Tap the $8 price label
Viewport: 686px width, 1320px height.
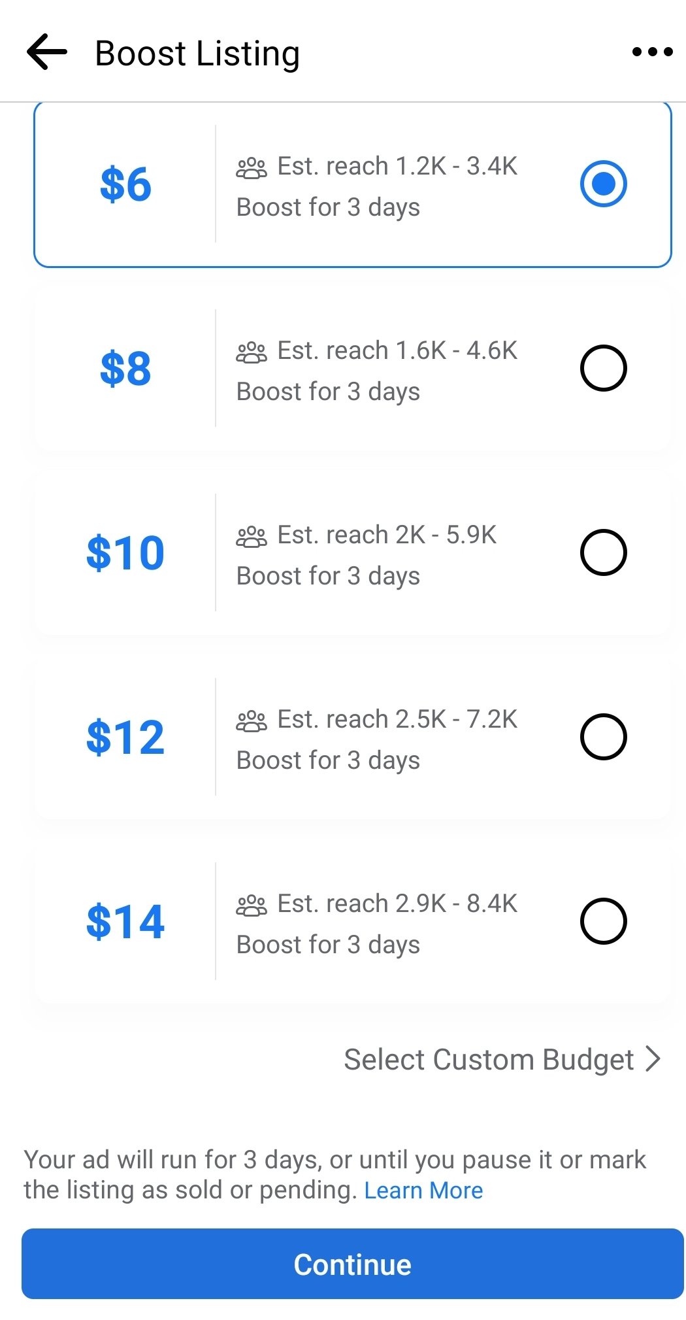[125, 369]
